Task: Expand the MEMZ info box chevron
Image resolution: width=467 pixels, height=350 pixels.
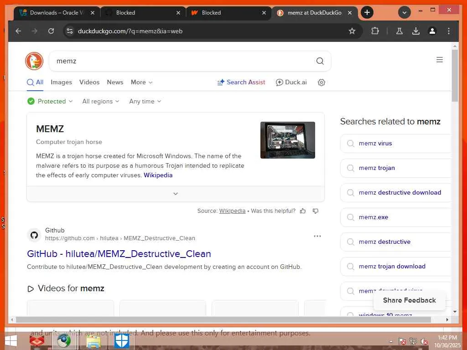Action: click(x=176, y=194)
